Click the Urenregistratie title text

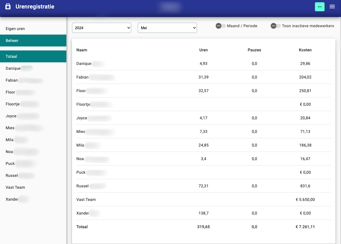click(x=35, y=7)
